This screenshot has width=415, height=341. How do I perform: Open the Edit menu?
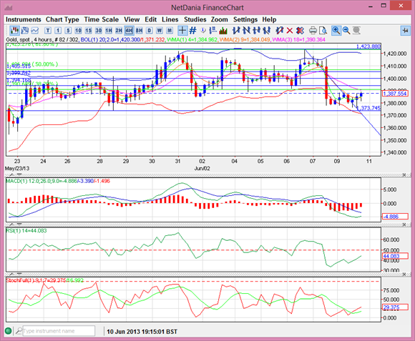(x=150, y=19)
